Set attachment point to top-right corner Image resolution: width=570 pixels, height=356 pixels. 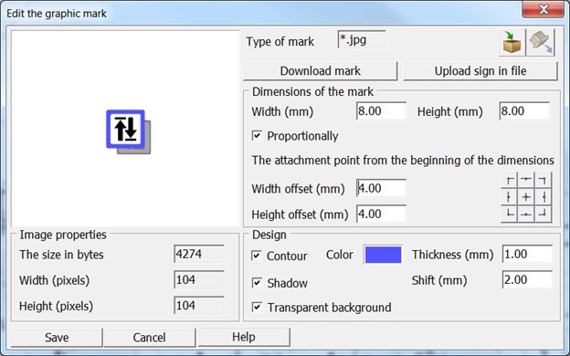tap(543, 180)
